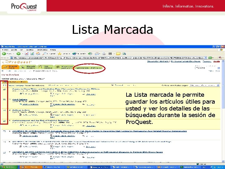Uncheck the Antidepressants and Suicidal Behaviors checkbox

[4, 121]
